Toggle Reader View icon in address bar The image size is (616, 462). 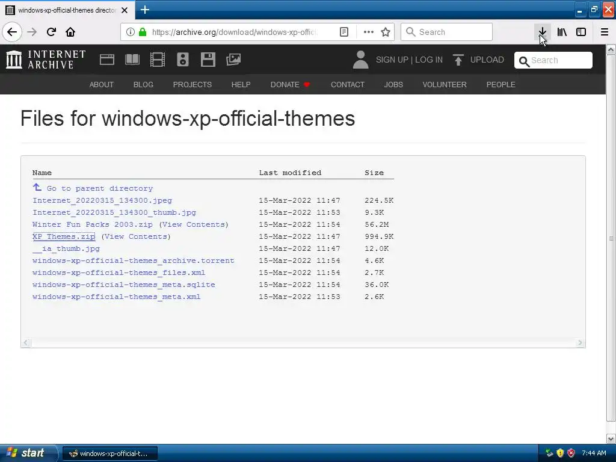(x=344, y=32)
